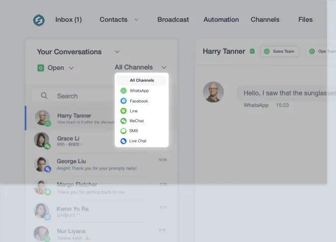The width and height of the screenshot is (336, 242).
Task: Click SMS badge on Margo Fletcher avatar
Action: click(48, 192)
